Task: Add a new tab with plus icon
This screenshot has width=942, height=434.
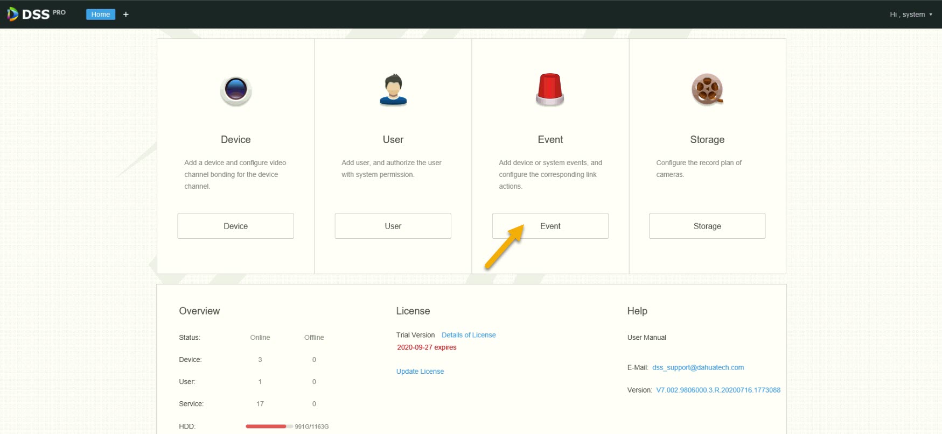Action: coord(126,15)
